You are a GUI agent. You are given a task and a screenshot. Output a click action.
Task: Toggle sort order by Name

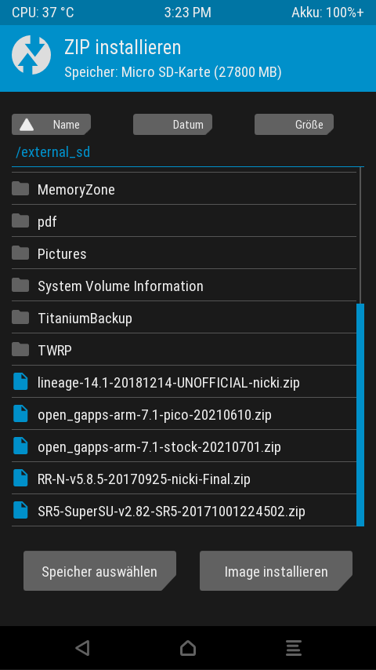click(x=51, y=124)
